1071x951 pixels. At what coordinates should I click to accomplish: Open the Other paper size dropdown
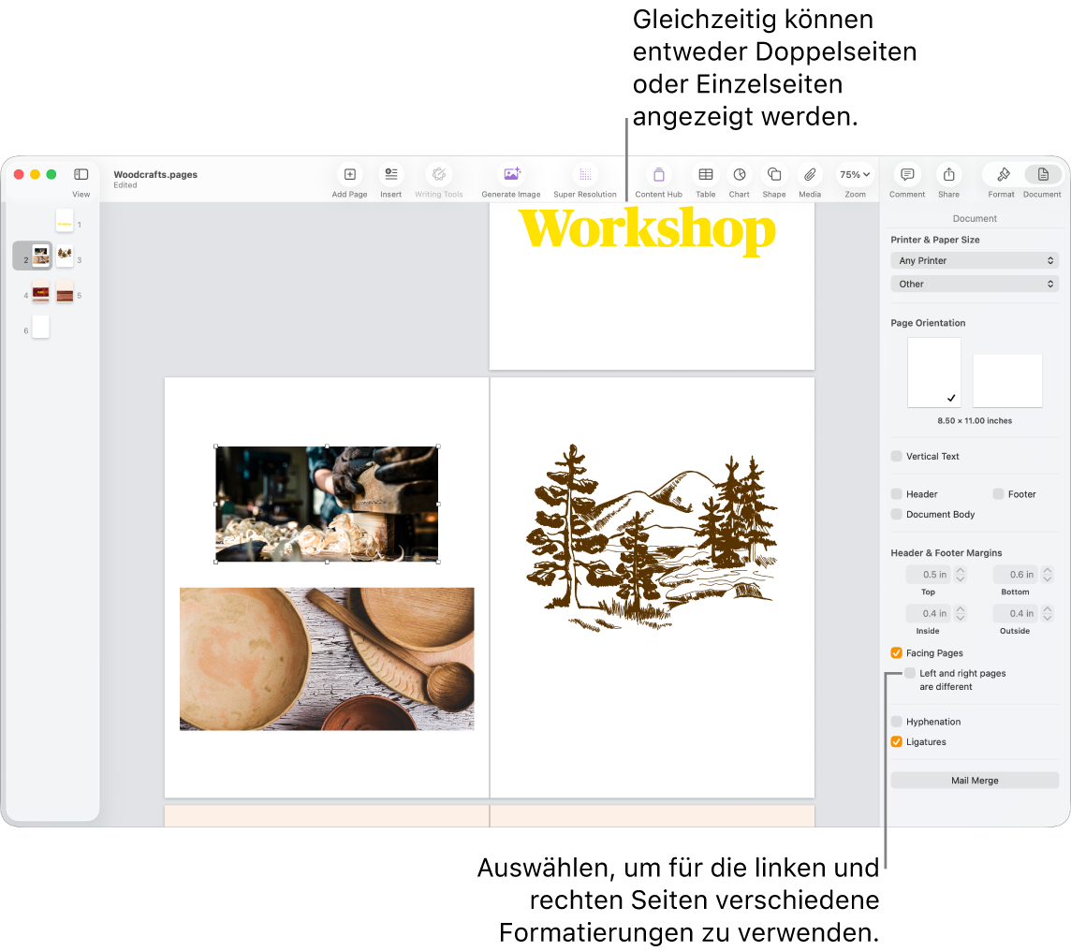tap(975, 284)
